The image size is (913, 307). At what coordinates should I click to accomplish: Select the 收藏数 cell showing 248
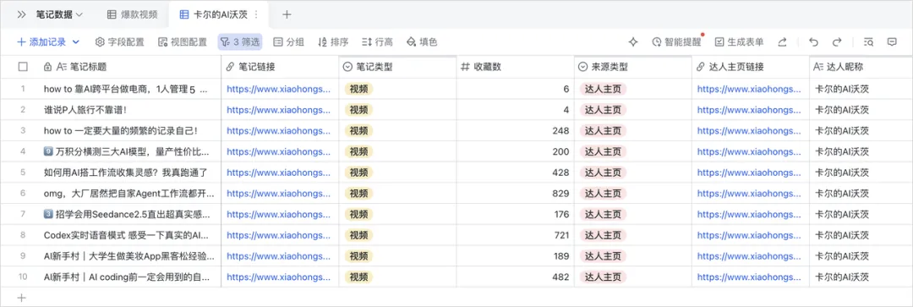[x=516, y=131]
